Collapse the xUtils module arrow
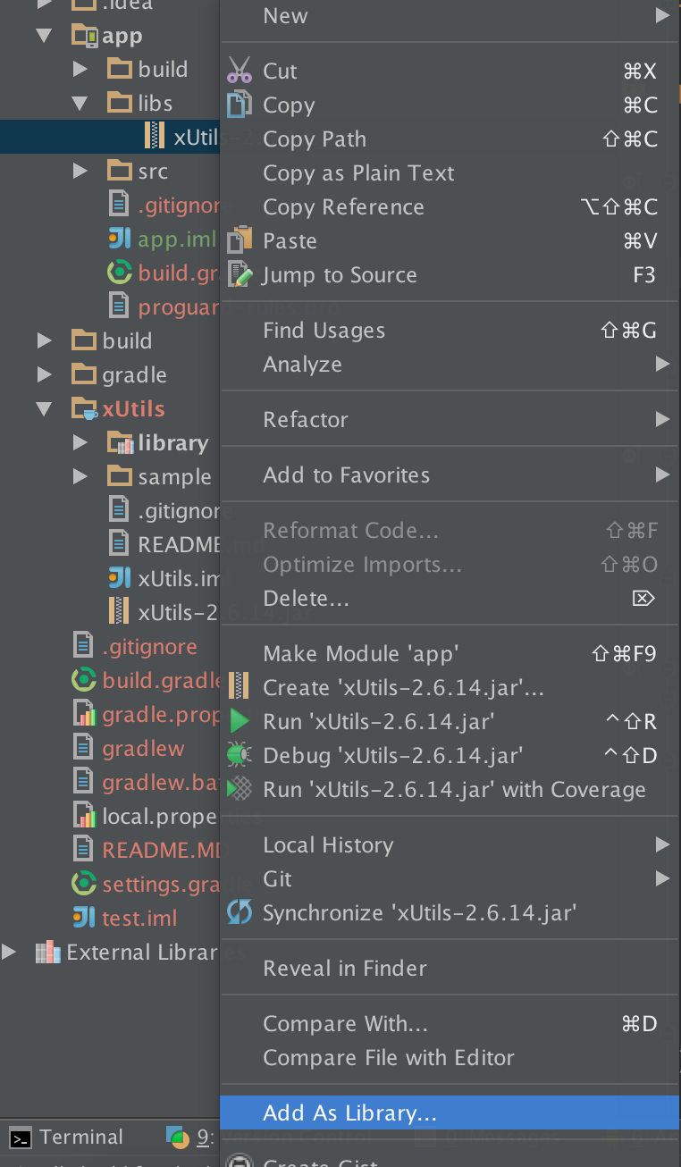681x1167 pixels. click(44, 409)
